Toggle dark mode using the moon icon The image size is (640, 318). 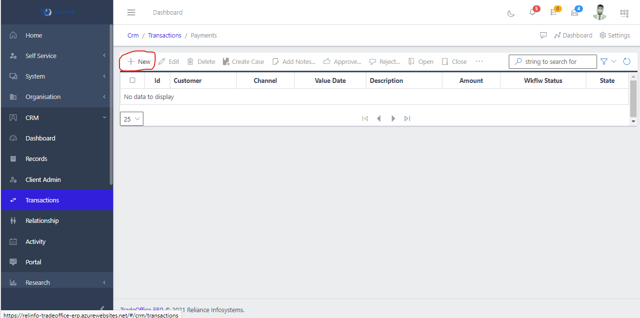511,14
